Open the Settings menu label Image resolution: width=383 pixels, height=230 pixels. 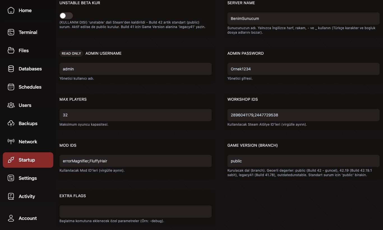click(x=28, y=178)
